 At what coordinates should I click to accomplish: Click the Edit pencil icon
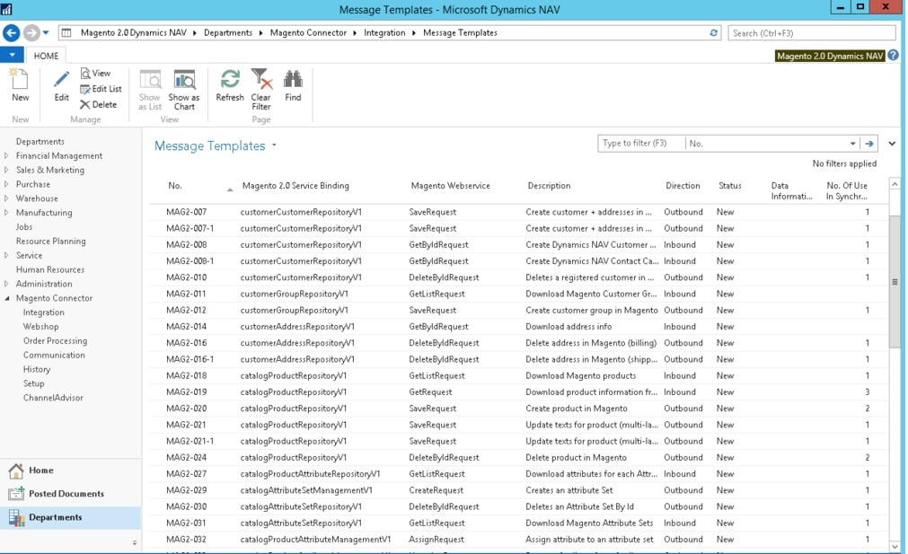click(x=61, y=79)
